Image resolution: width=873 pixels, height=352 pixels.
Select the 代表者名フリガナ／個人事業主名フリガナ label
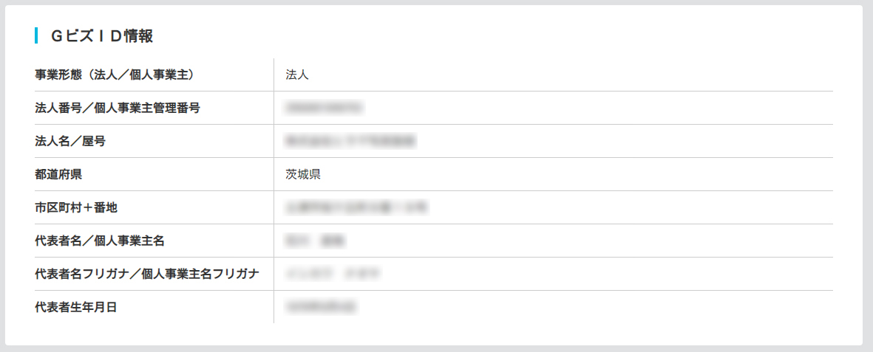point(147,275)
